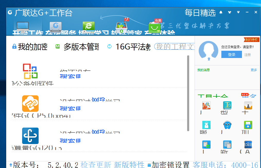Image resolution: width=261 pixels, height=168 pixels.
Task: Open the I-beam steel book lookup tool
Action: click(227, 105)
